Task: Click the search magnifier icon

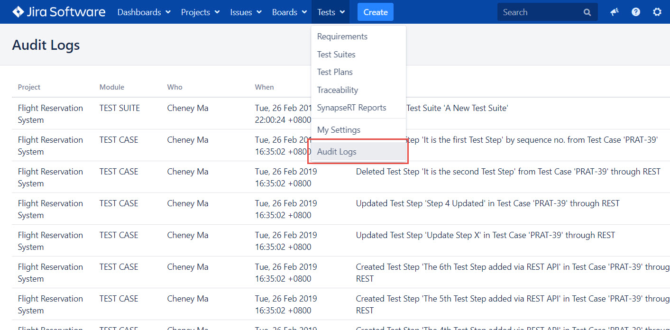Action: coord(587,12)
